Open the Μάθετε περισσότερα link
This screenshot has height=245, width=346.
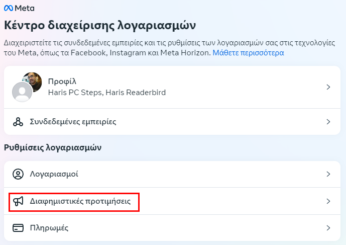point(248,53)
